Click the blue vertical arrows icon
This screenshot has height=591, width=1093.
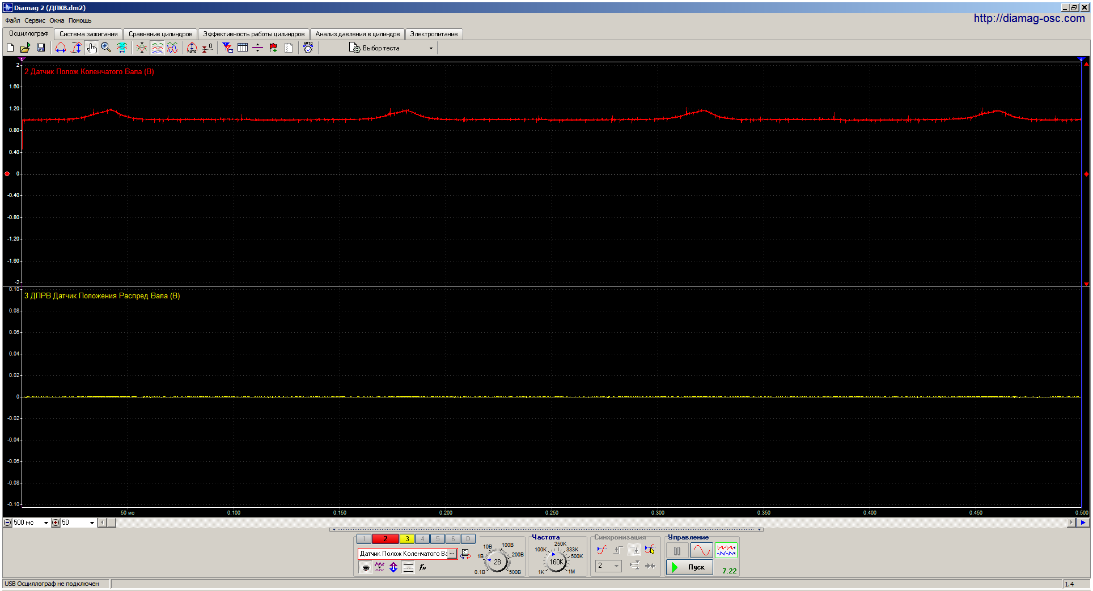coord(393,567)
